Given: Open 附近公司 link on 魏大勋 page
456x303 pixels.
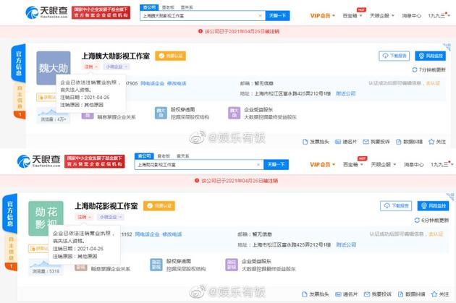Looking at the screenshot, I should point(346,93).
